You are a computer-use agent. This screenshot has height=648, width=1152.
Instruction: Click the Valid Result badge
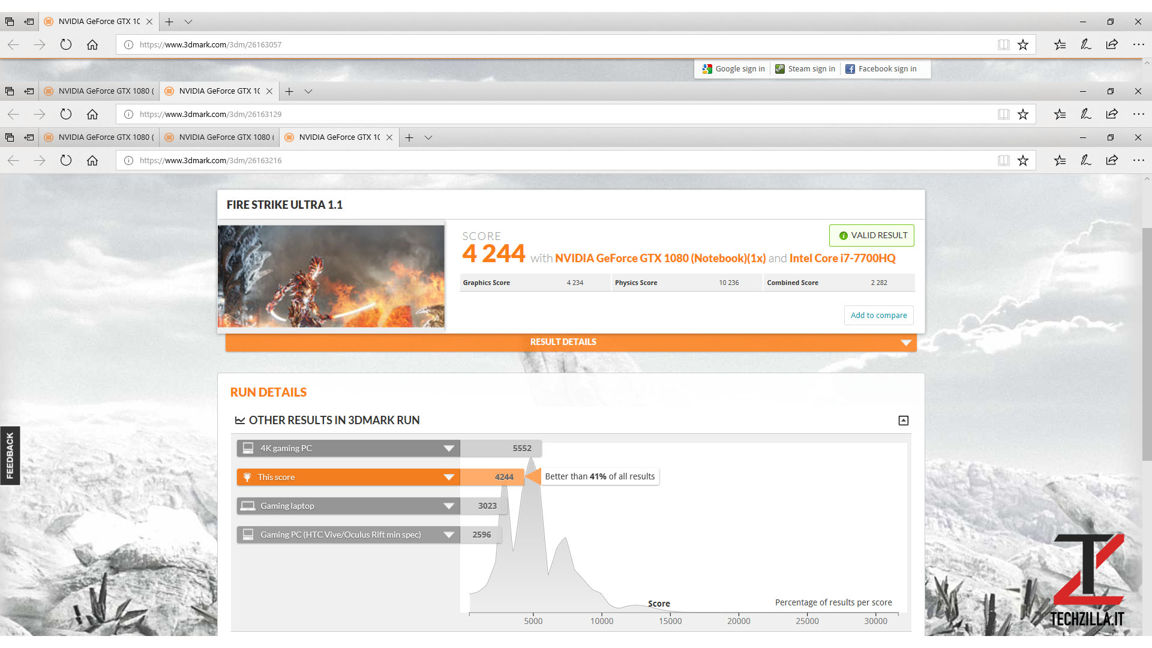click(x=871, y=235)
